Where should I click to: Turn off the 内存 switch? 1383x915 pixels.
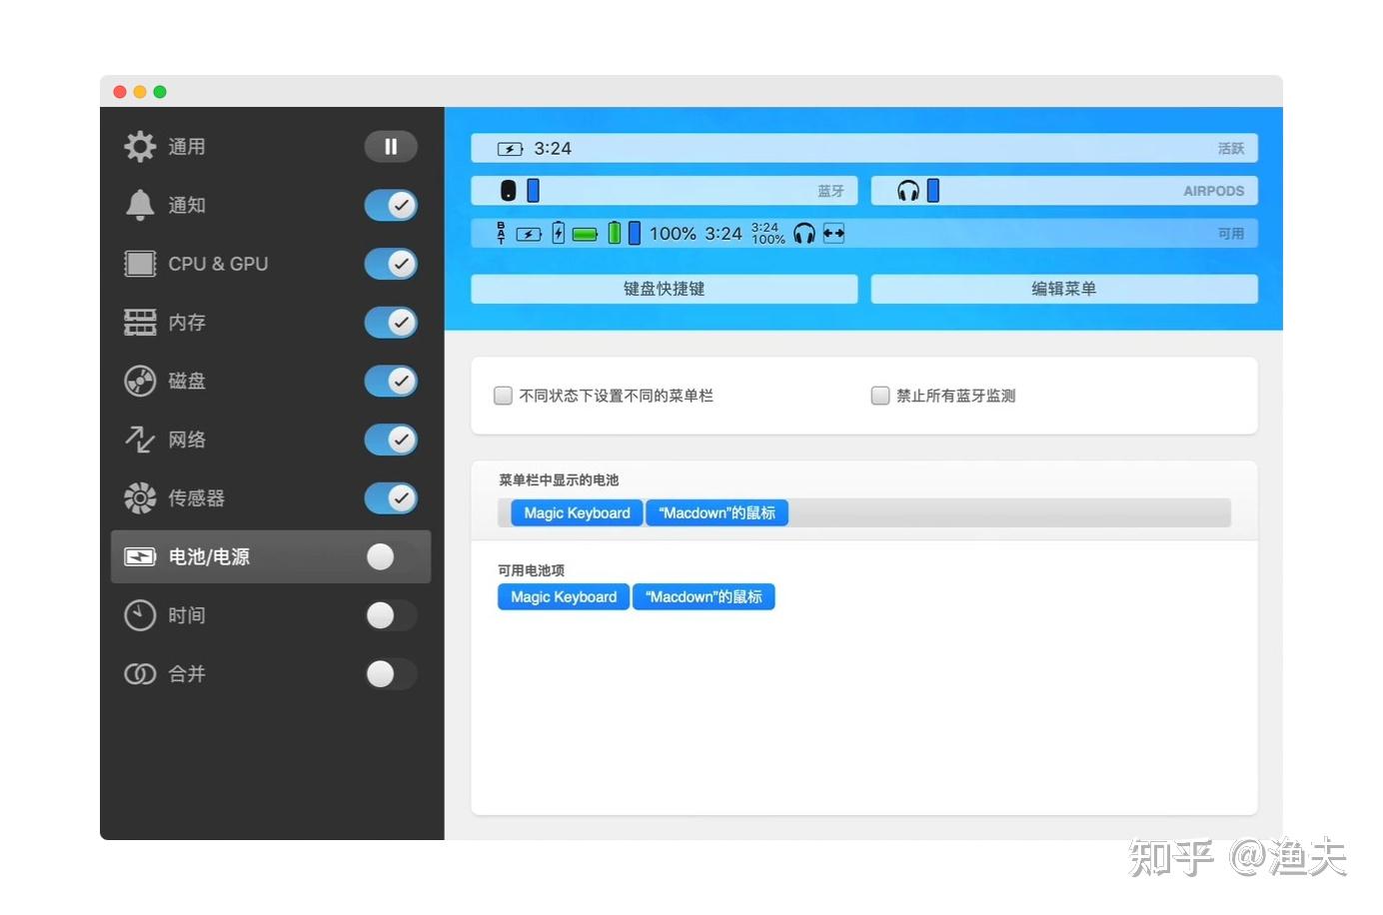tap(391, 322)
